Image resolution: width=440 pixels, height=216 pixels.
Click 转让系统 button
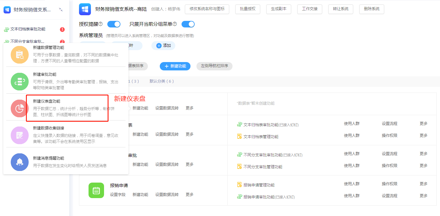point(341,9)
